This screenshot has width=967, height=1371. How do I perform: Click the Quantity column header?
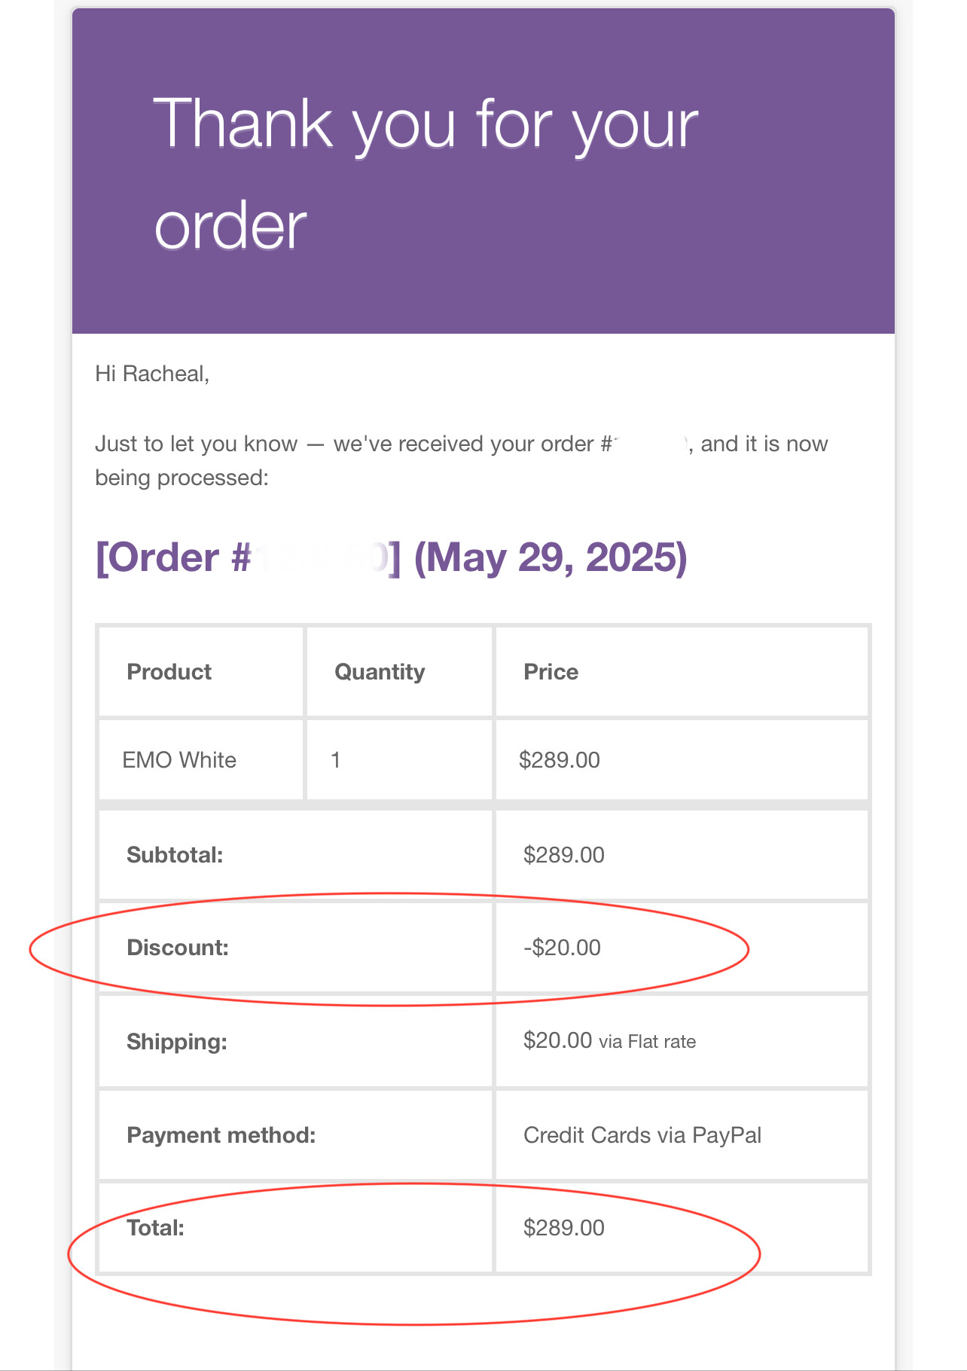pos(380,672)
